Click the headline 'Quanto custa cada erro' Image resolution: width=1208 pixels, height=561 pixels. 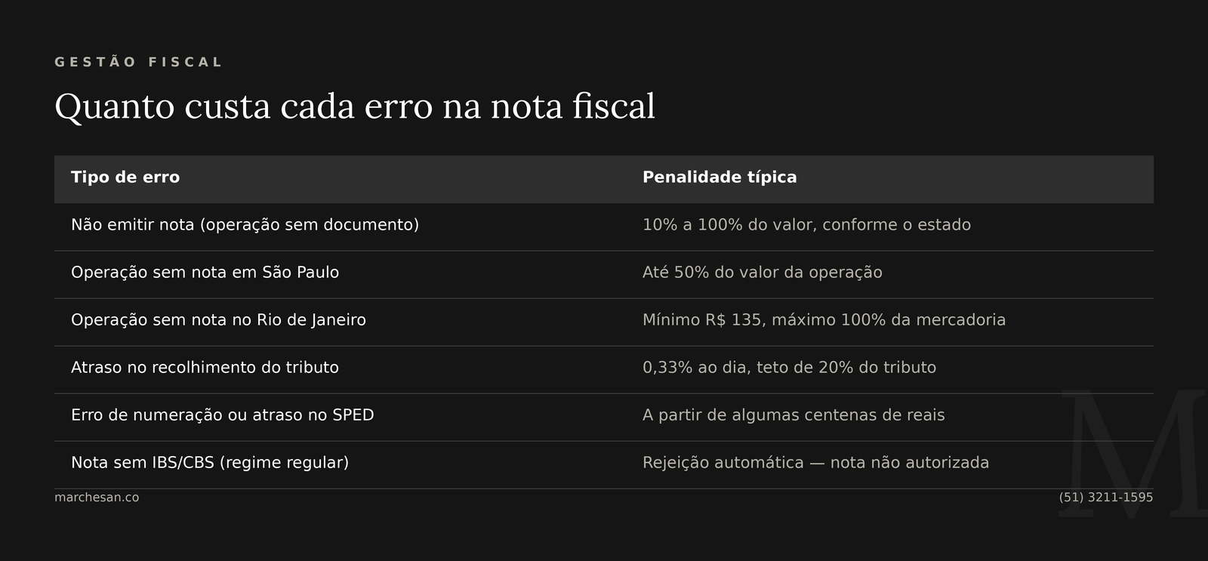(x=355, y=106)
